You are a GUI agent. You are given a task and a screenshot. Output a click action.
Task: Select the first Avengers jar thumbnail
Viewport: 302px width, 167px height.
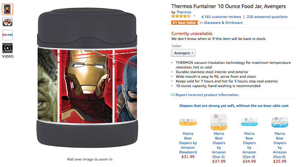pyautogui.click(x=7, y=9)
